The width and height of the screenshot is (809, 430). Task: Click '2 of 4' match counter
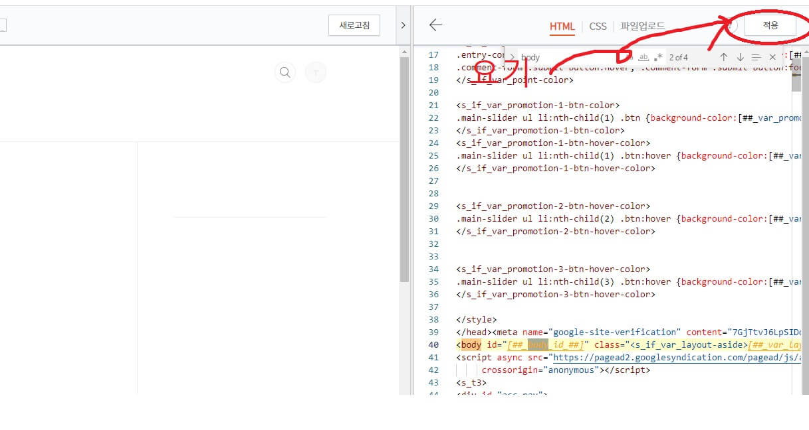pos(679,57)
